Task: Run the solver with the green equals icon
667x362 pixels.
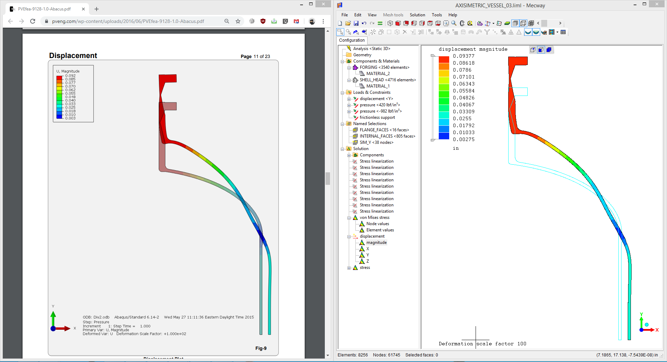Action: coord(380,23)
